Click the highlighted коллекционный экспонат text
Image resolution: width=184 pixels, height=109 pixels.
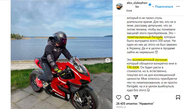150,60
